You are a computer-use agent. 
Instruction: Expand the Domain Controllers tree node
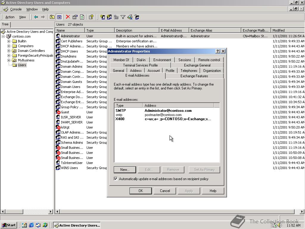point(9,51)
